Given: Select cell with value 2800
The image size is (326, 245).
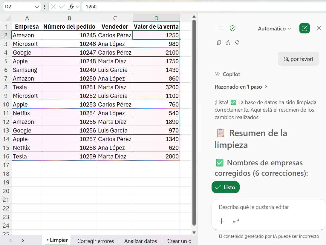Looking at the screenshot, I should click(x=156, y=156).
